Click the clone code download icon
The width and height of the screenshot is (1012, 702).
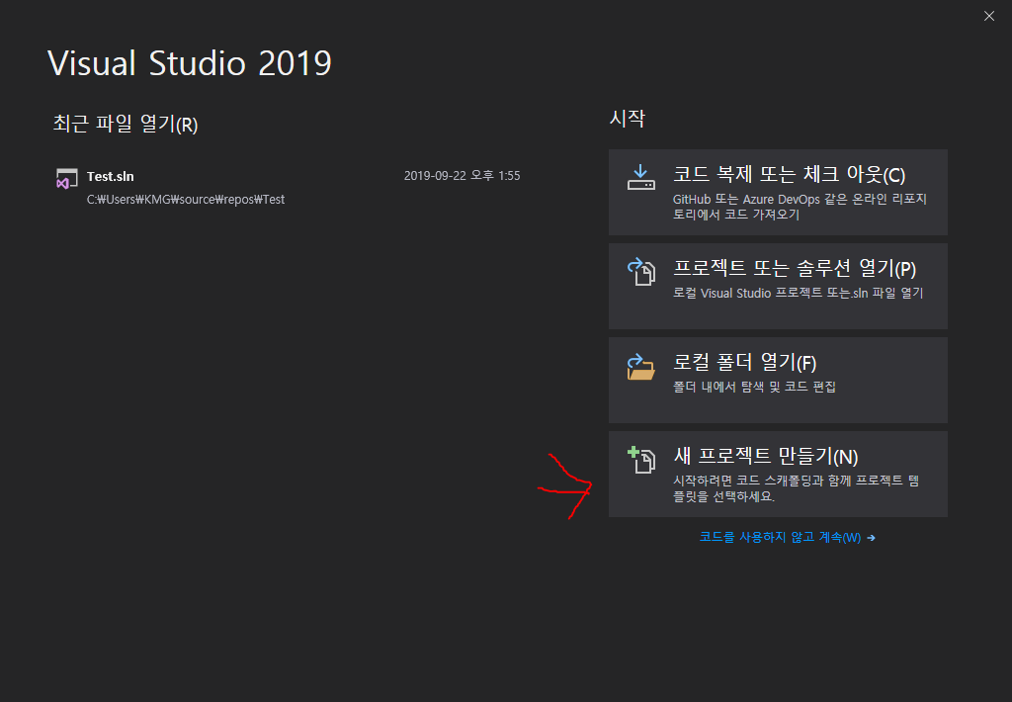pyautogui.click(x=640, y=177)
